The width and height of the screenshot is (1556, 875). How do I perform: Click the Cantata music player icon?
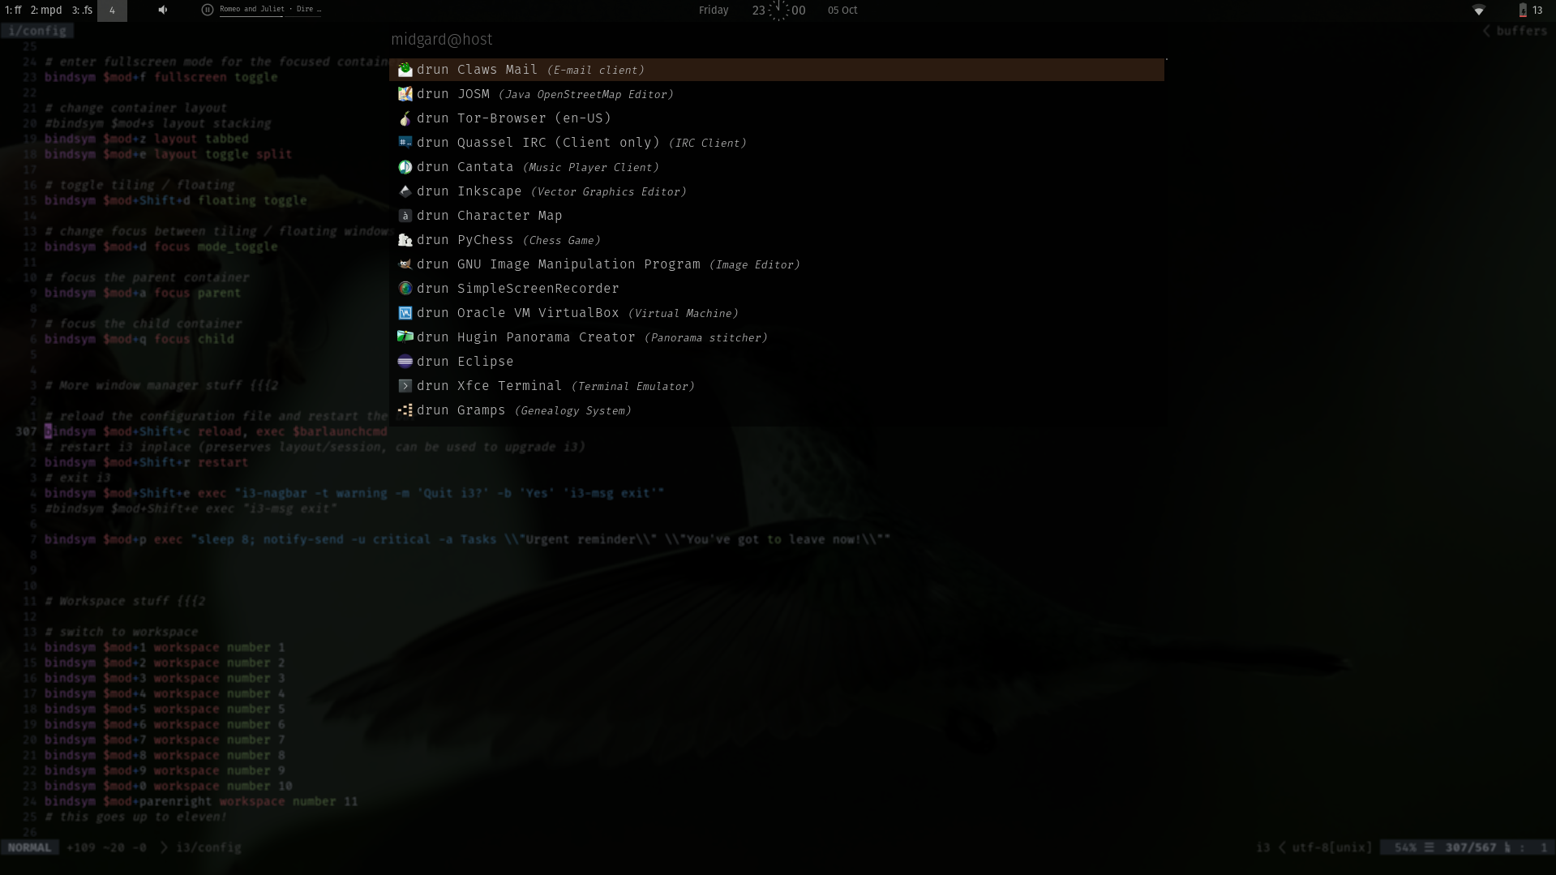405,167
